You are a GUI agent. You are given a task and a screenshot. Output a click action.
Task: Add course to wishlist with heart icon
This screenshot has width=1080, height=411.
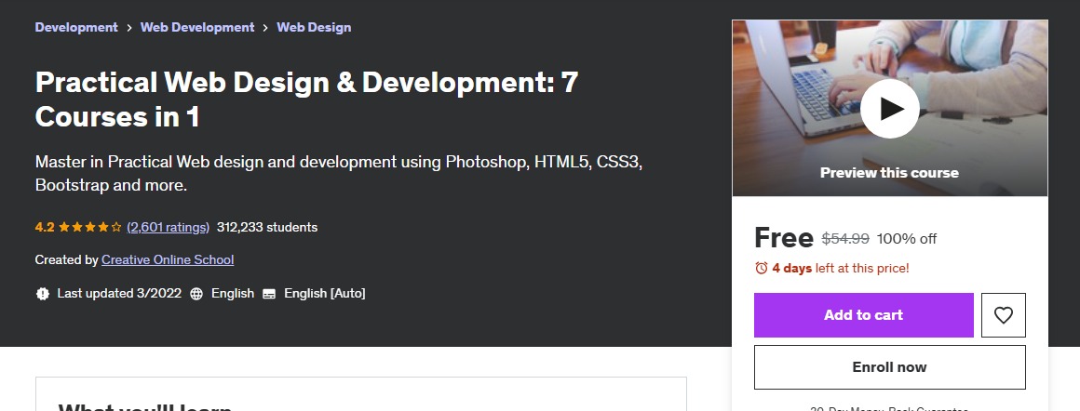coord(1003,315)
